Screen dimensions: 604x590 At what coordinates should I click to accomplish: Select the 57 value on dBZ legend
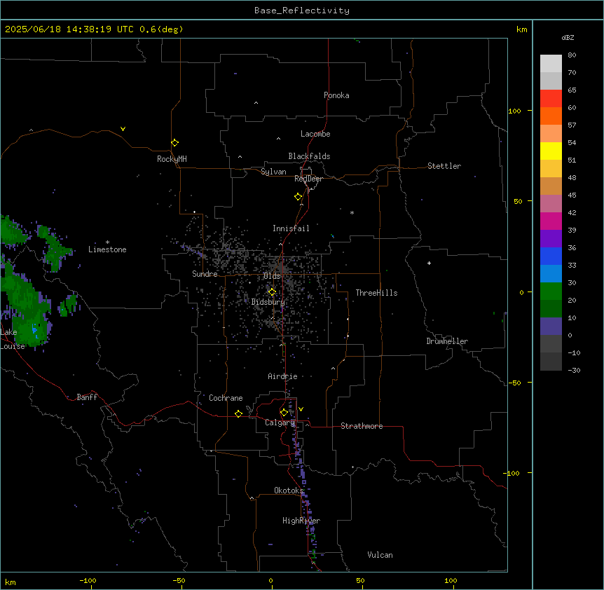click(572, 125)
